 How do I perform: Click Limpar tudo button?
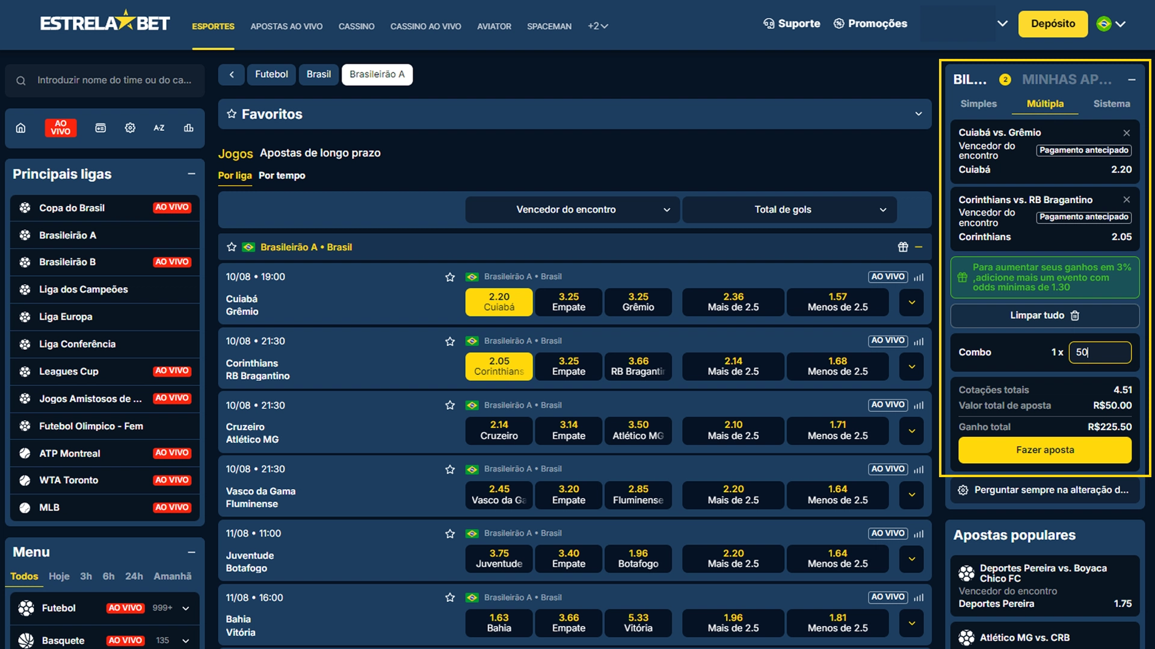[x=1045, y=315]
